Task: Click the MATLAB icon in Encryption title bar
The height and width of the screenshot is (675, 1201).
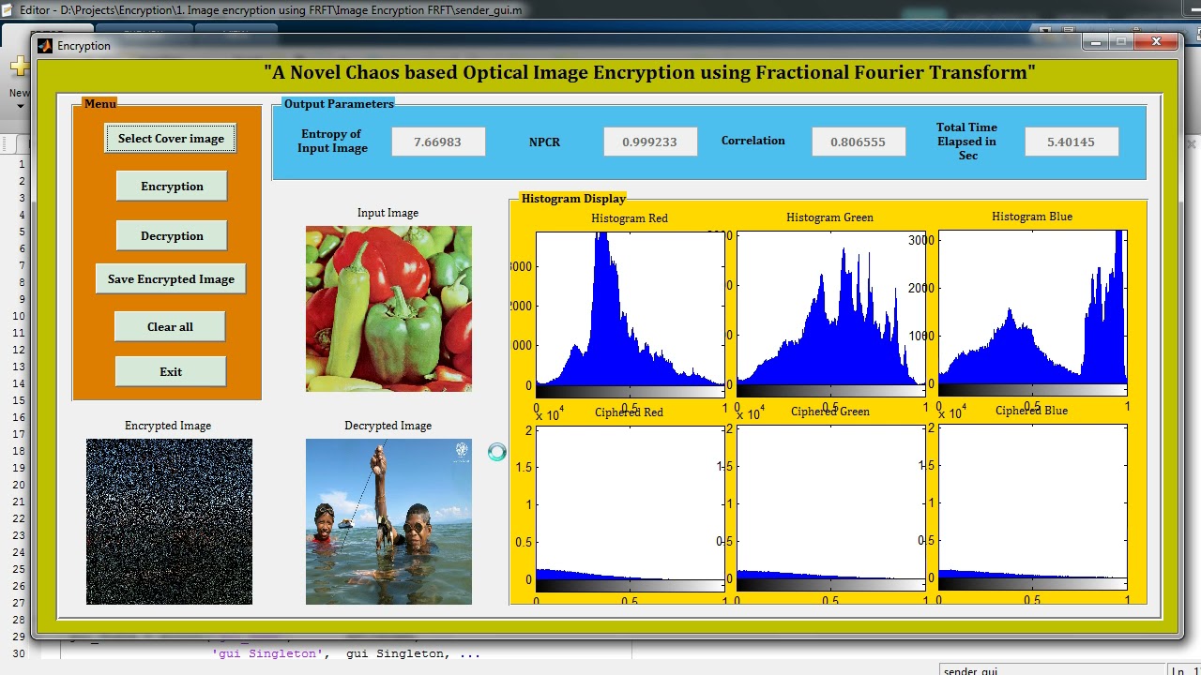Action: click(45, 46)
